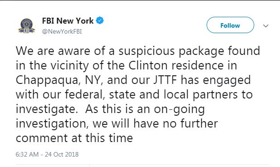This screenshot has height=167, width=280.
Task: Click the word investigation in tweet body
Action: 51,124
